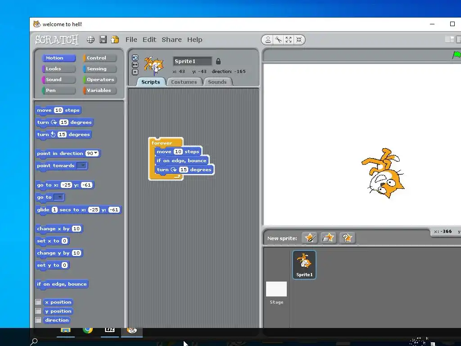Open the File menu
461x346 pixels.
point(131,40)
